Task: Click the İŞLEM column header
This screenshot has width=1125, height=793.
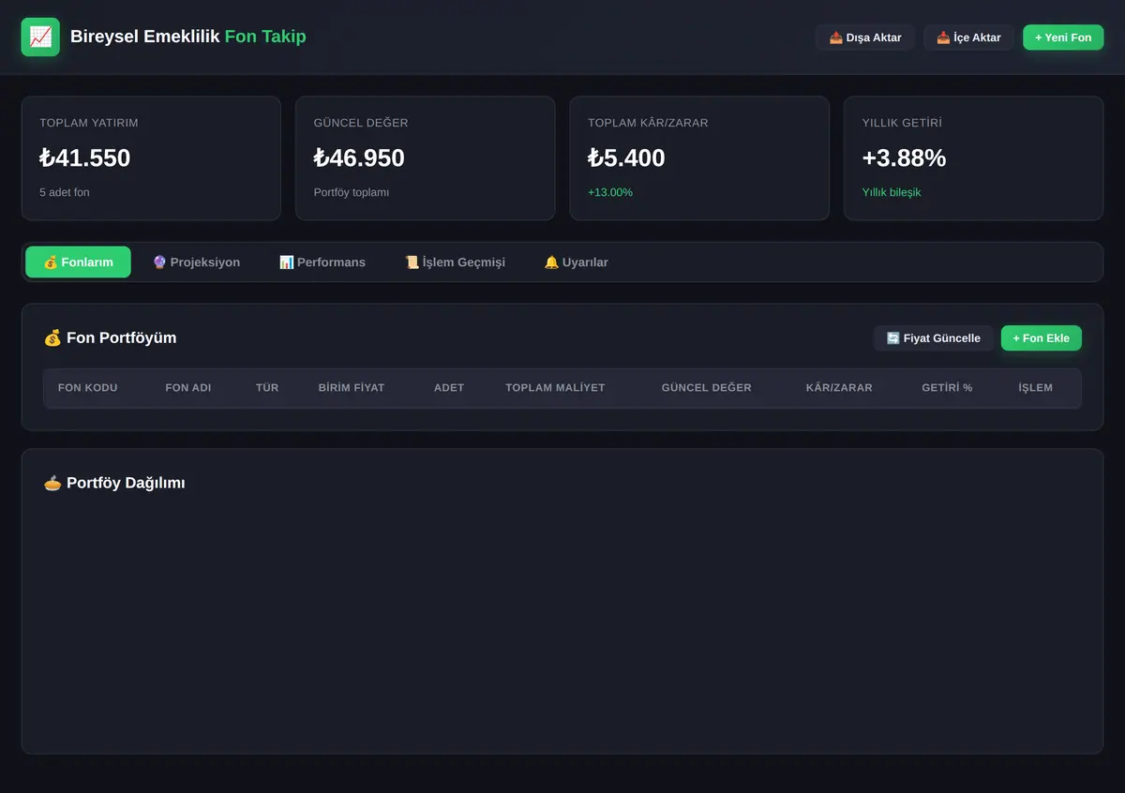Action: [x=1036, y=387]
